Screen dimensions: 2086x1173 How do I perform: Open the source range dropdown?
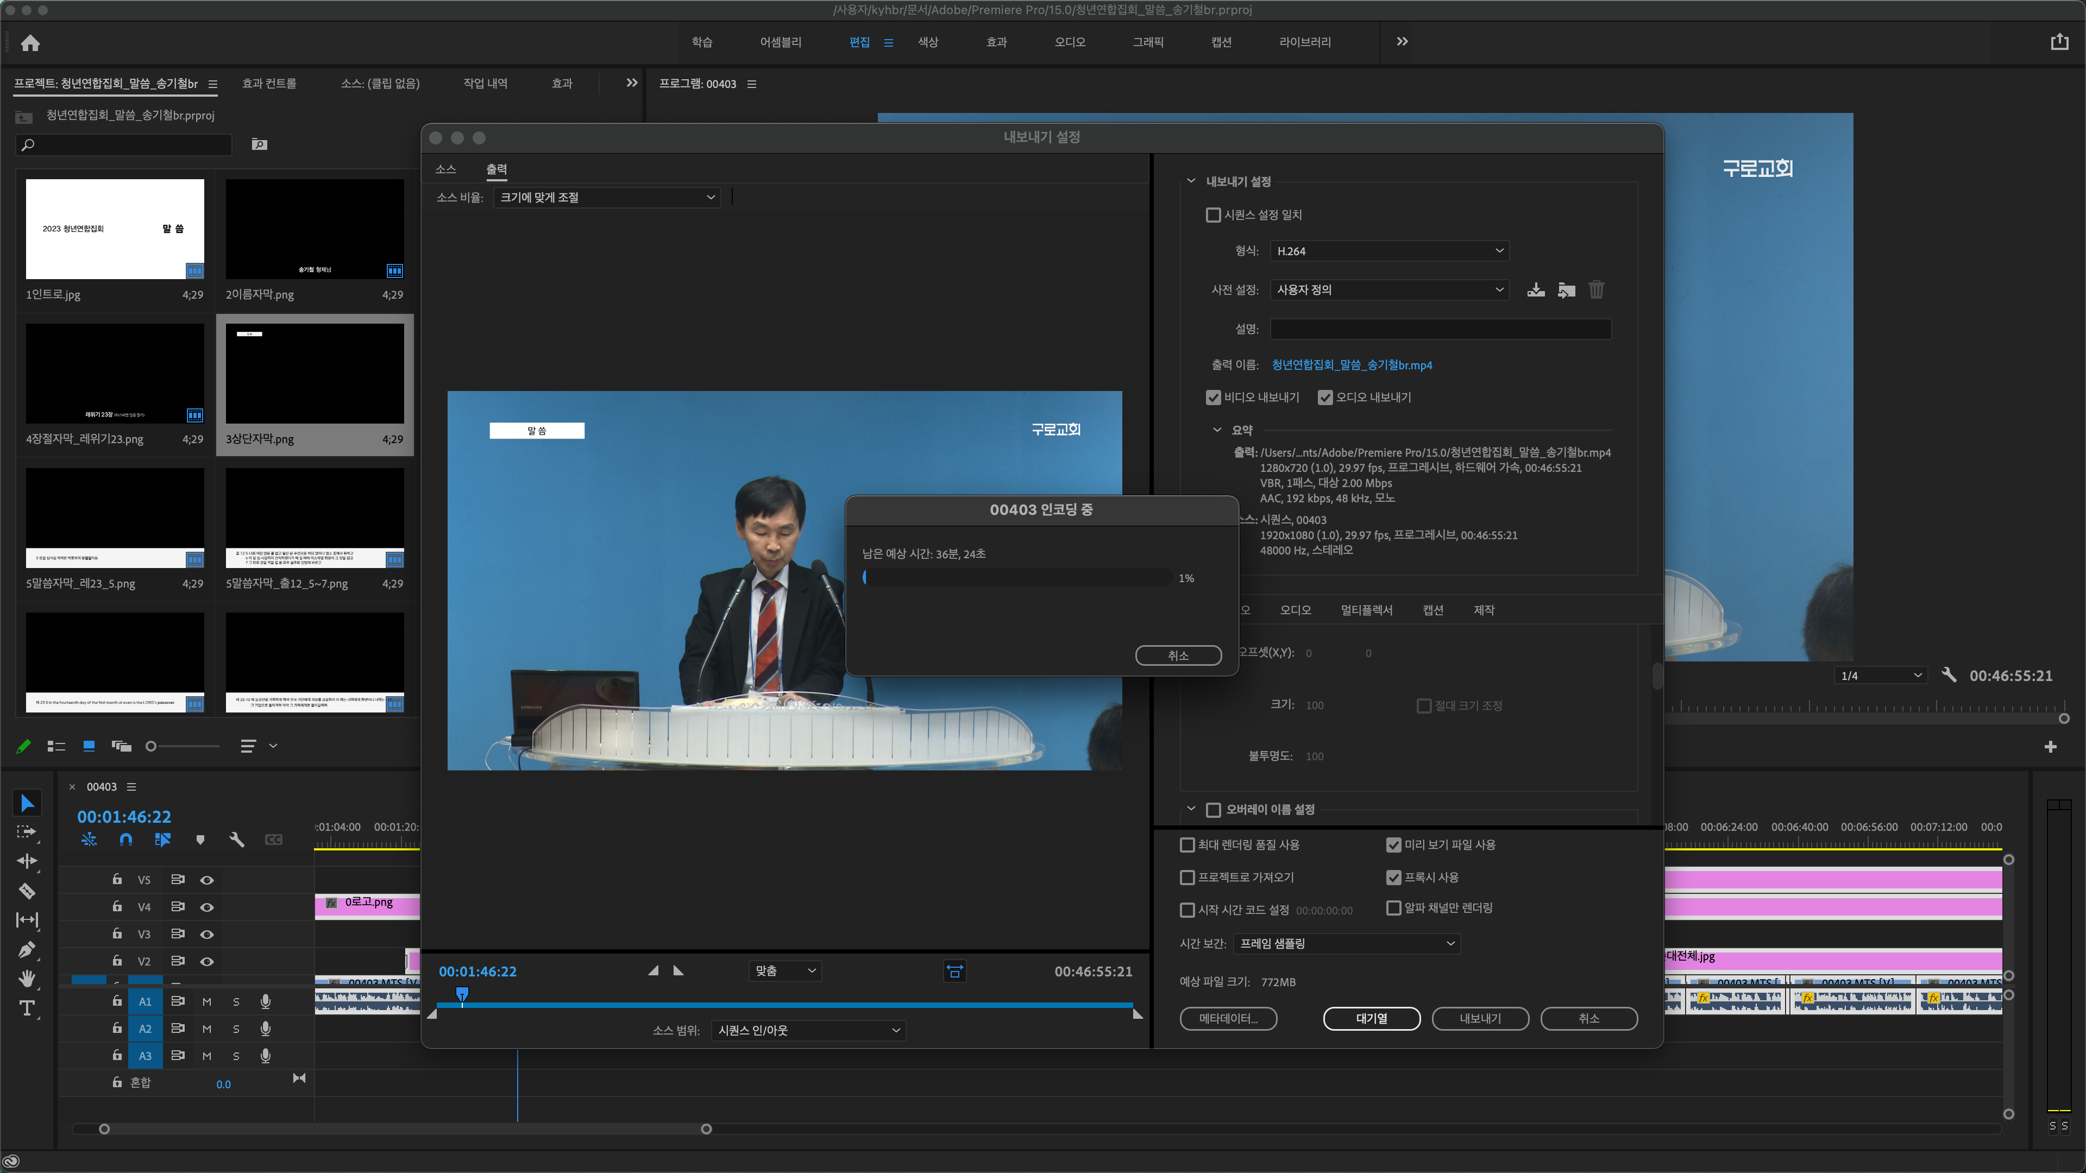click(x=808, y=1031)
